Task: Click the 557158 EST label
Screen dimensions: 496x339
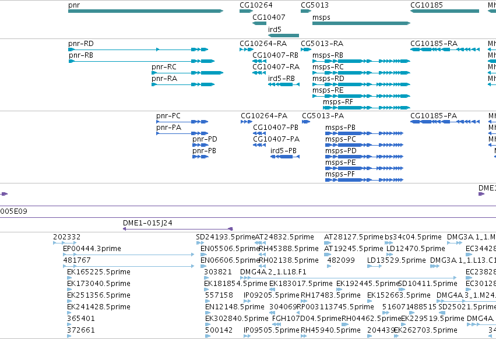Action: tap(219, 295)
